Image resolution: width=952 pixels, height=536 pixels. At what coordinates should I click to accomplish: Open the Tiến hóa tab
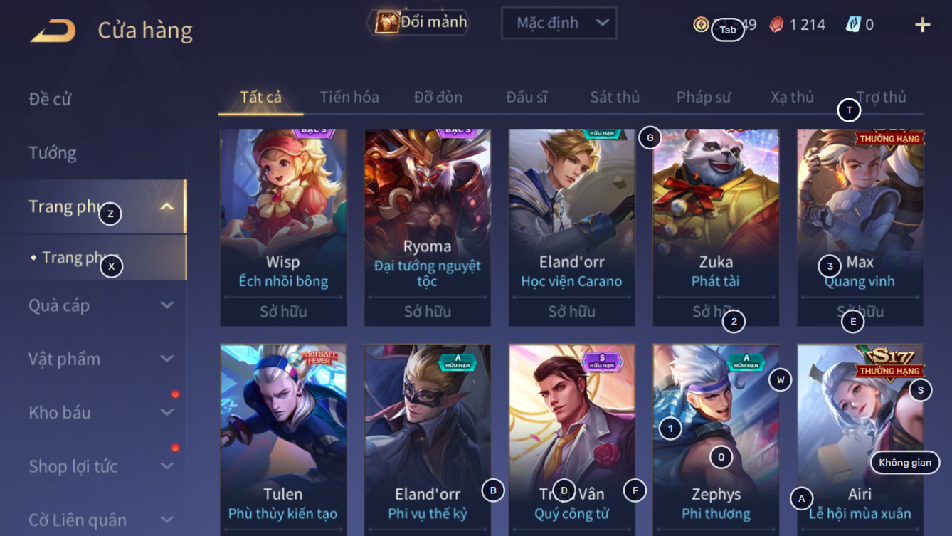(349, 97)
